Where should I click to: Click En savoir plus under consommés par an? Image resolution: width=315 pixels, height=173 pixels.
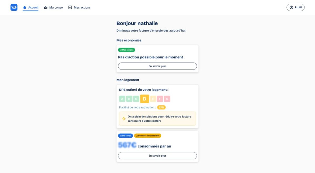pyautogui.click(x=157, y=155)
